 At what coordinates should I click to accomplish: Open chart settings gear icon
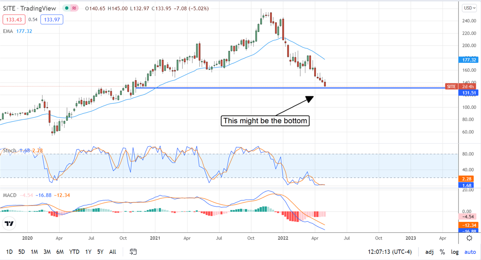(469, 238)
